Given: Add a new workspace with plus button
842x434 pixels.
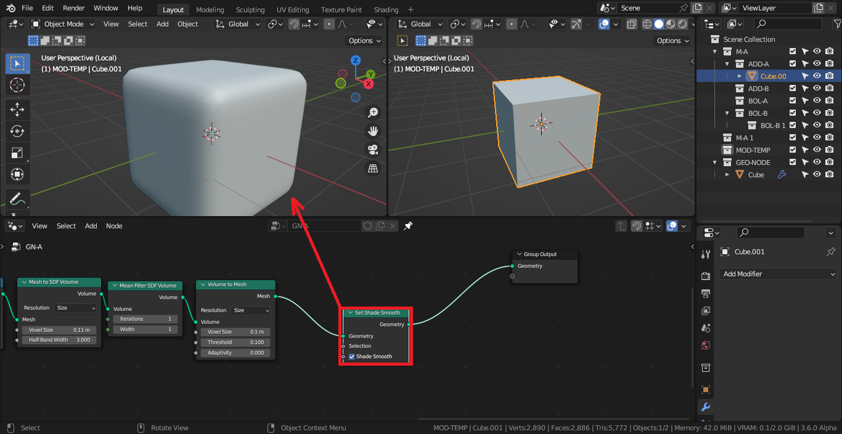Looking at the screenshot, I should click(x=411, y=10).
